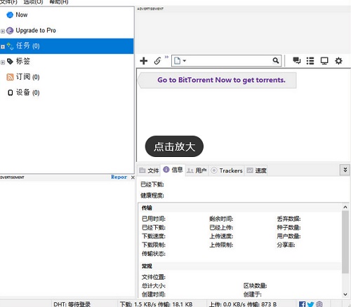Click the magnifier search icon
Screen dimensions: 351x307
pos(276,61)
